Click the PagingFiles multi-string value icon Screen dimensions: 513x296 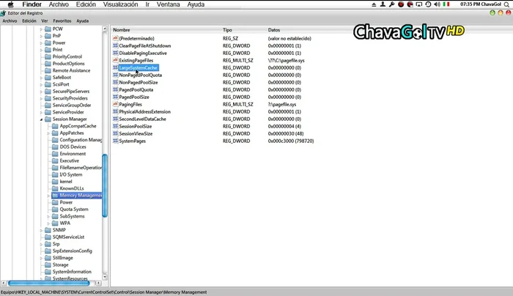(x=115, y=104)
